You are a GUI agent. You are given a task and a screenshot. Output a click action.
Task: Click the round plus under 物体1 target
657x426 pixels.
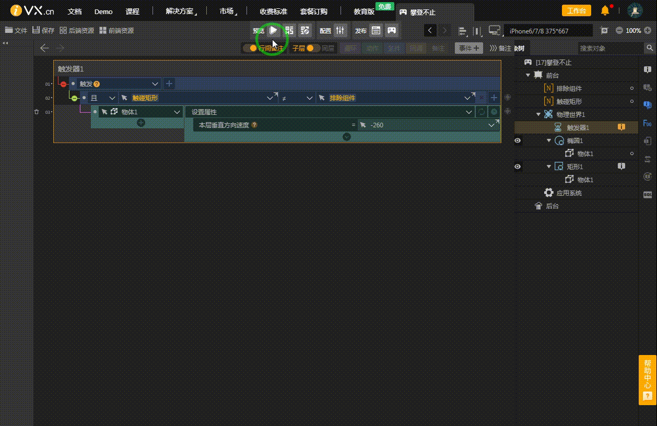coord(141,123)
